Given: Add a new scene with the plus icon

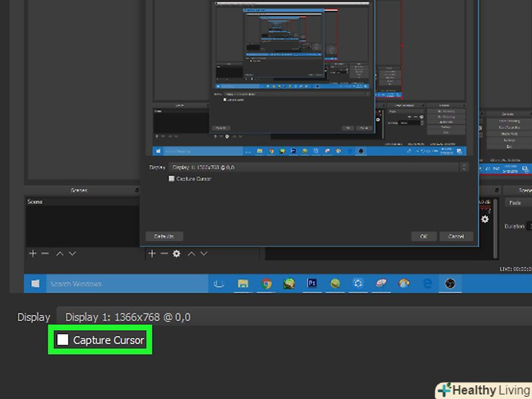Looking at the screenshot, I should 32,253.
